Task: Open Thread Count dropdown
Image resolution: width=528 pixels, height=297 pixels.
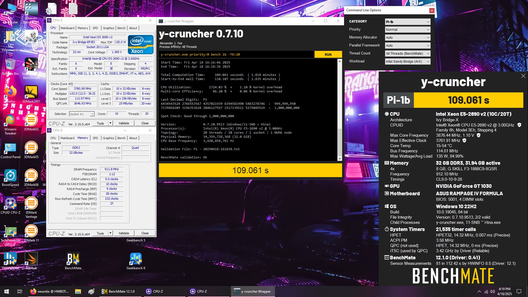Action: pos(408,54)
